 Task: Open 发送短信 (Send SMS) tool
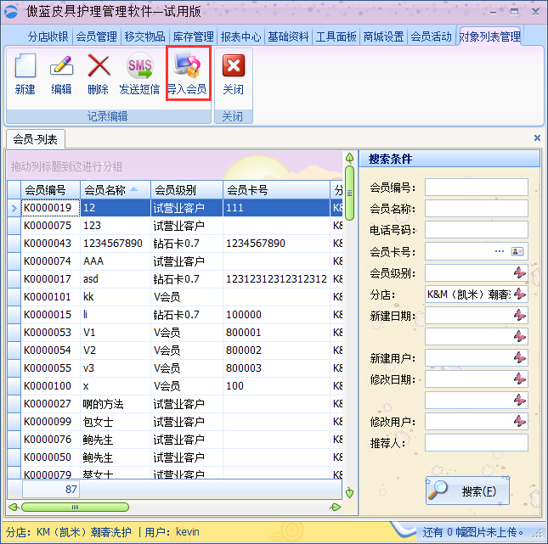coord(139,68)
